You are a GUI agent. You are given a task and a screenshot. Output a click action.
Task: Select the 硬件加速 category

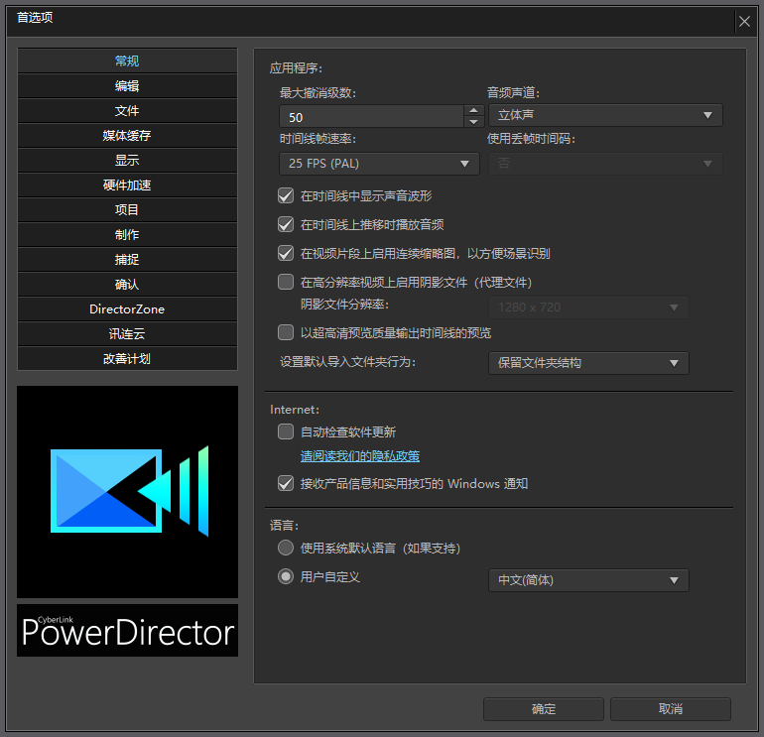tap(127, 185)
